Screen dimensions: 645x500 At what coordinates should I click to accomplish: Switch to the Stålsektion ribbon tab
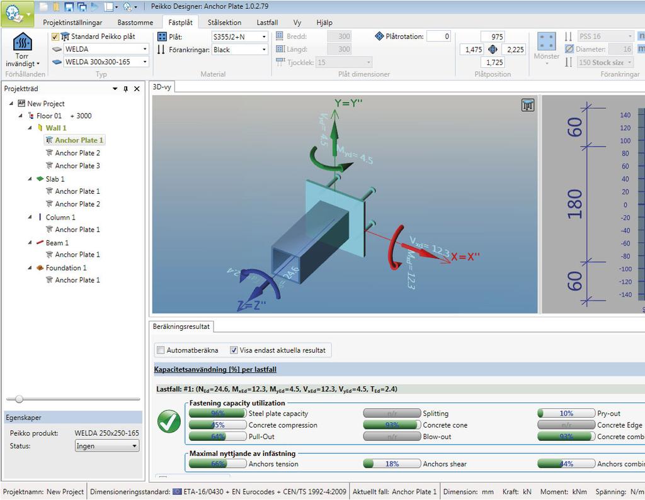pyautogui.click(x=224, y=23)
